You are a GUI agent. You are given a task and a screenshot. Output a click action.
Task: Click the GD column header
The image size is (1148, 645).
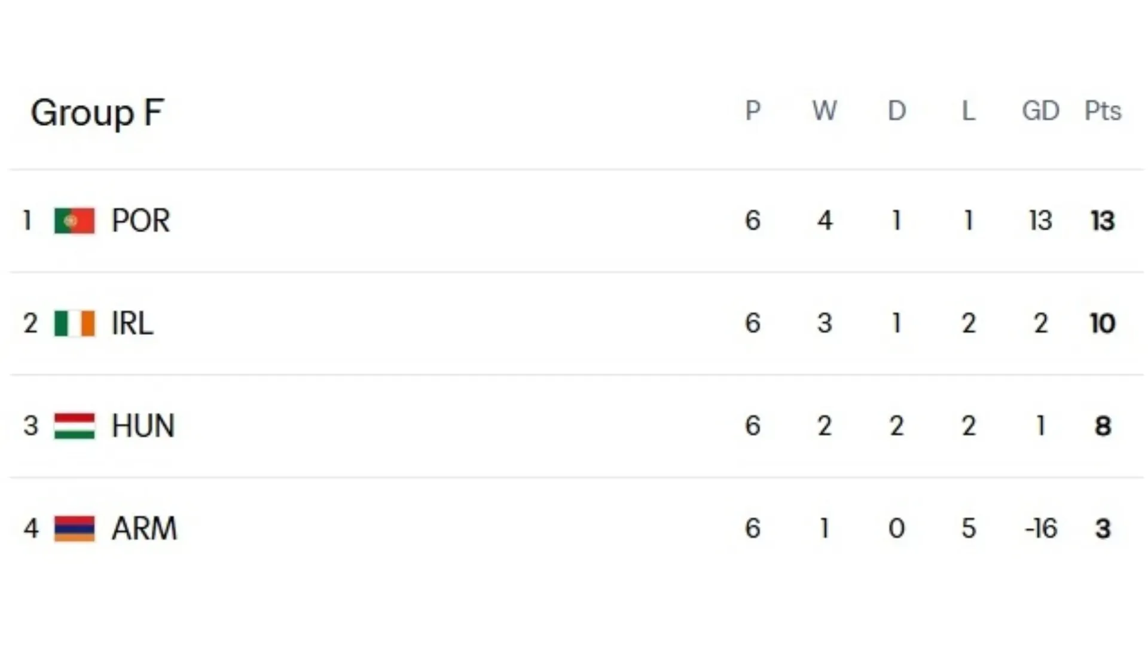click(1040, 111)
